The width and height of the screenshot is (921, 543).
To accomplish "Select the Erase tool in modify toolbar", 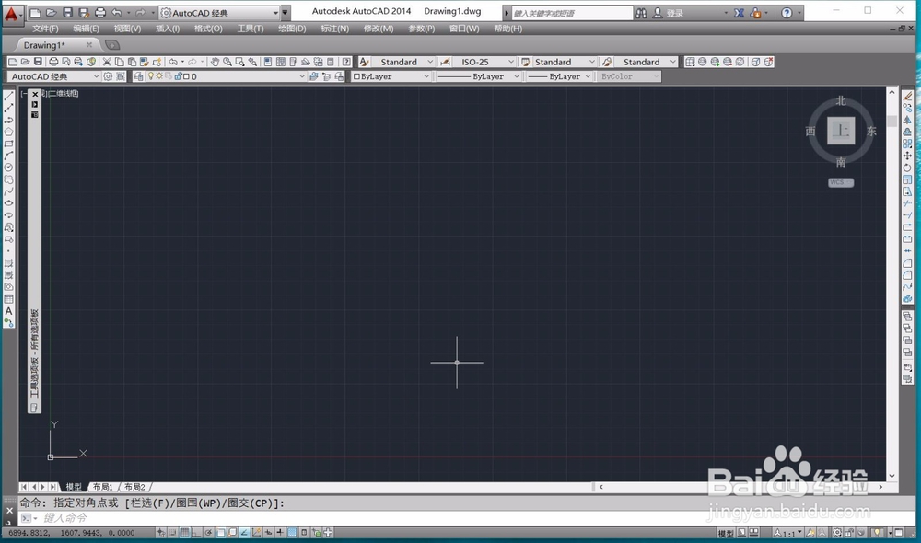I will [907, 97].
